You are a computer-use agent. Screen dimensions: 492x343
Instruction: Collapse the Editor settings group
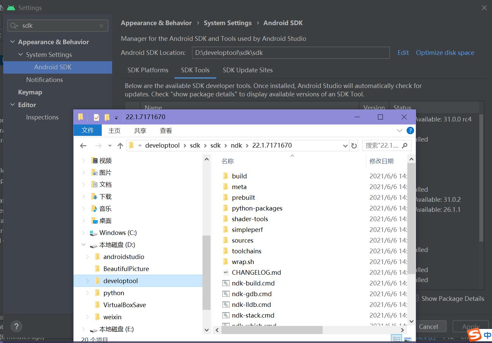point(12,105)
